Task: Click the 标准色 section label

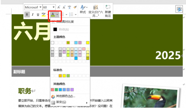Action: pos(58,70)
